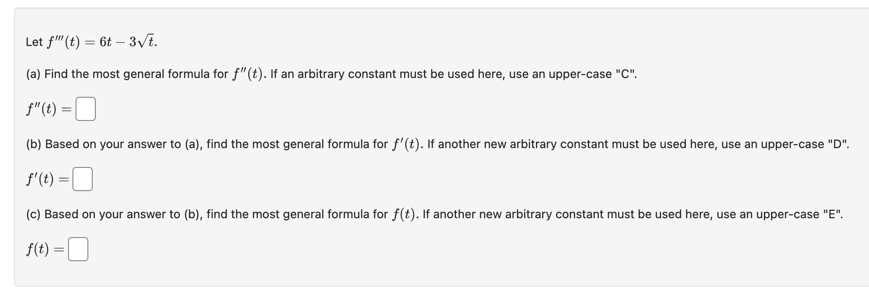Click the answer box for f'(t)
The image size is (869, 298).
(x=83, y=179)
